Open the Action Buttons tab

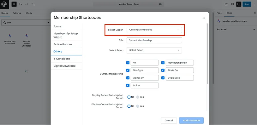(x=66, y=44)
